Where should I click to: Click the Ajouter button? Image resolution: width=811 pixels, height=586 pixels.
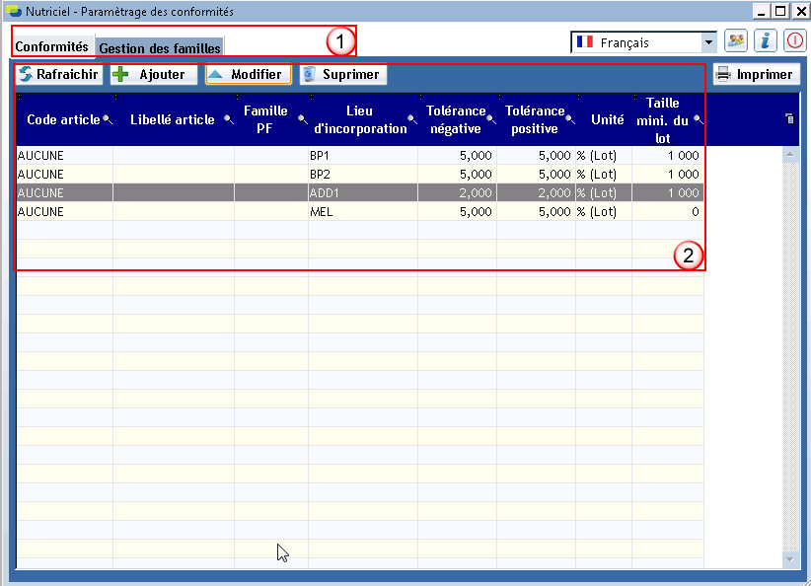click(154, 74)
